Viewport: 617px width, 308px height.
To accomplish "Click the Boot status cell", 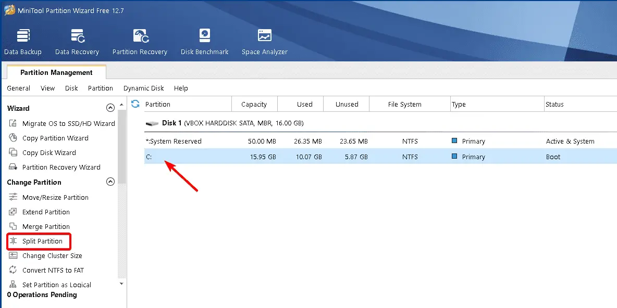I will (x=553, y=157).
